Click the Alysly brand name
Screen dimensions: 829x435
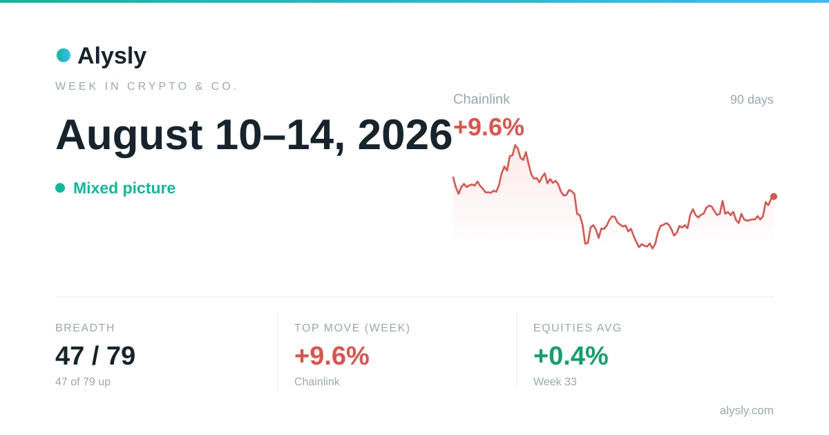[112, 55]
